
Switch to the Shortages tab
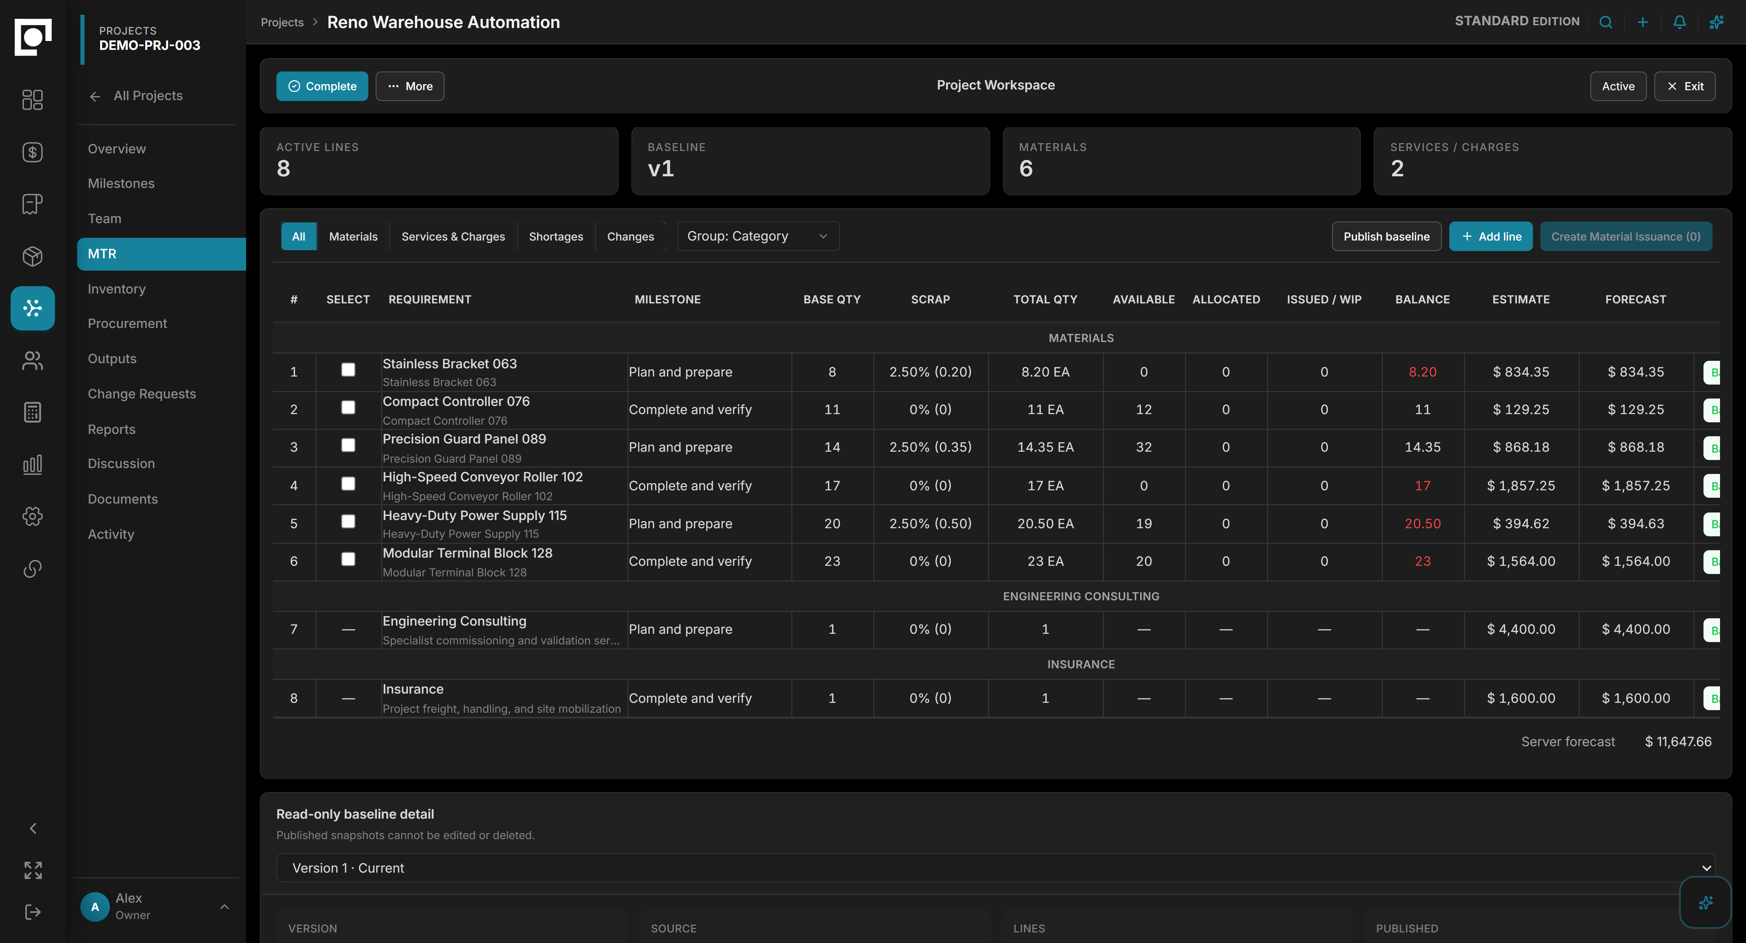click(x=556, y=236)
